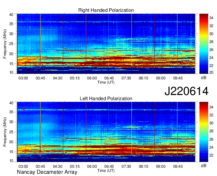
Task: Click the 30 MHz tick on Left Handed plot
Action: pos(11,122)
